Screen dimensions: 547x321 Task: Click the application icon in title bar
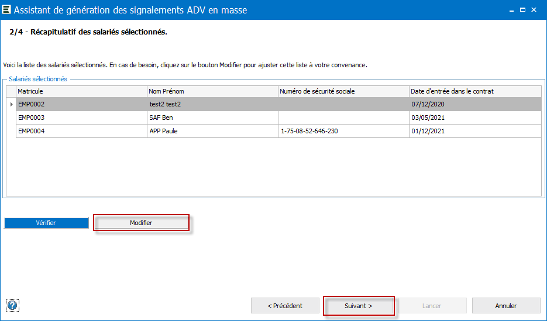click(x=6, y=9)
